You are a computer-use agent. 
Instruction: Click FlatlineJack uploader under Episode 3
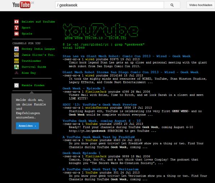point(96,91)
